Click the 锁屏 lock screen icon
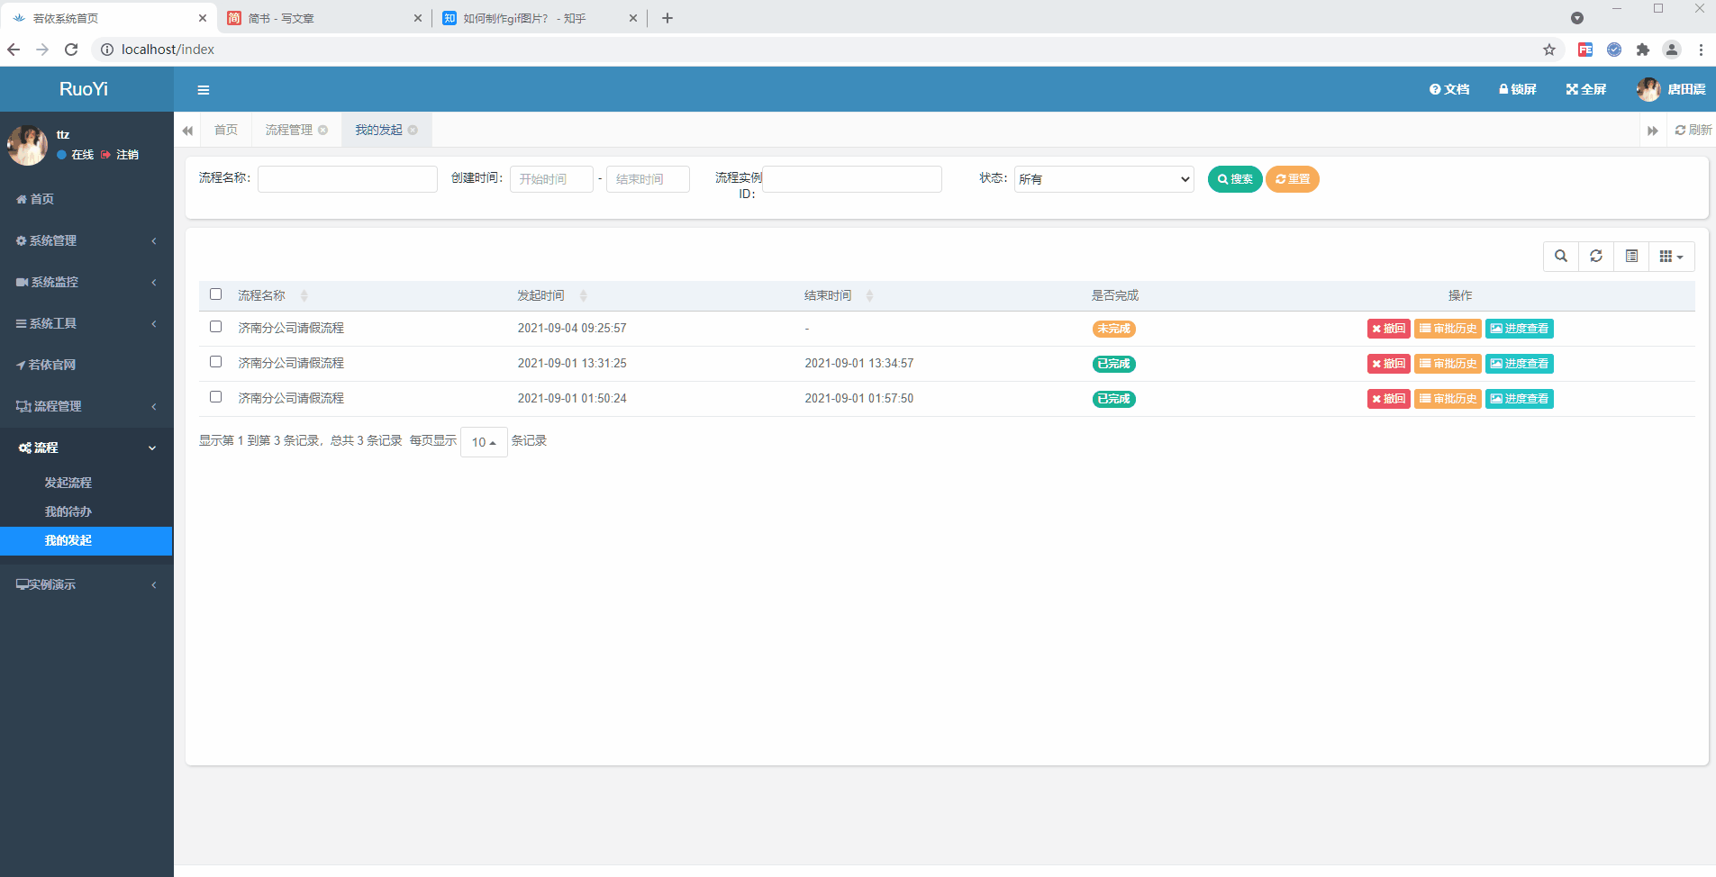This screenshot has height=877, width=1716. tap(1517, 89)
